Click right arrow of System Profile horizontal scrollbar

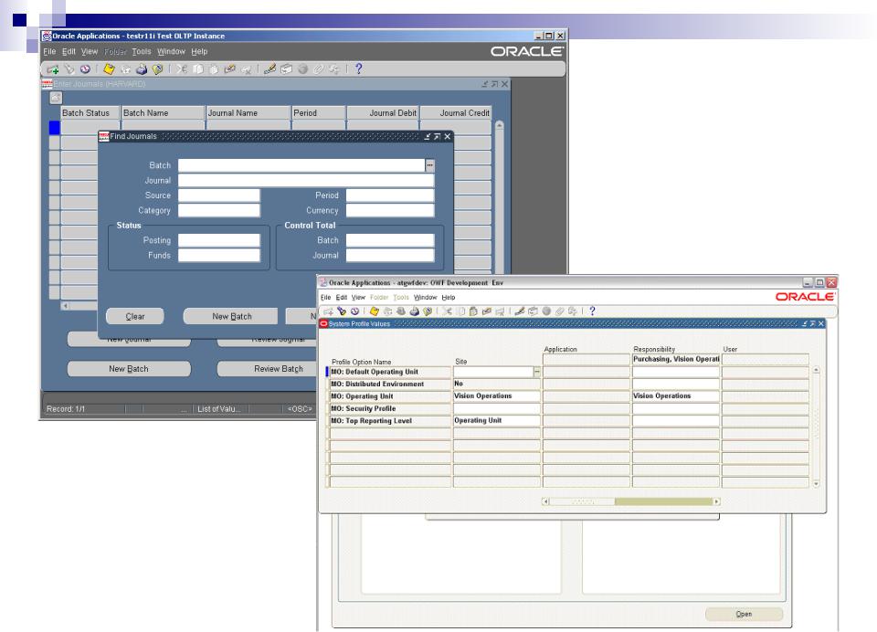click(x=716, y=501)
